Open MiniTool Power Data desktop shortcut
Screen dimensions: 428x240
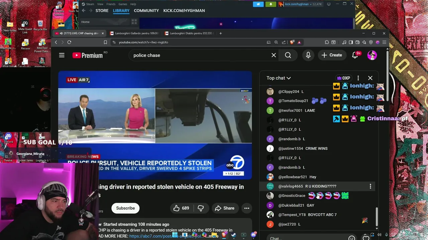point(41,46)
